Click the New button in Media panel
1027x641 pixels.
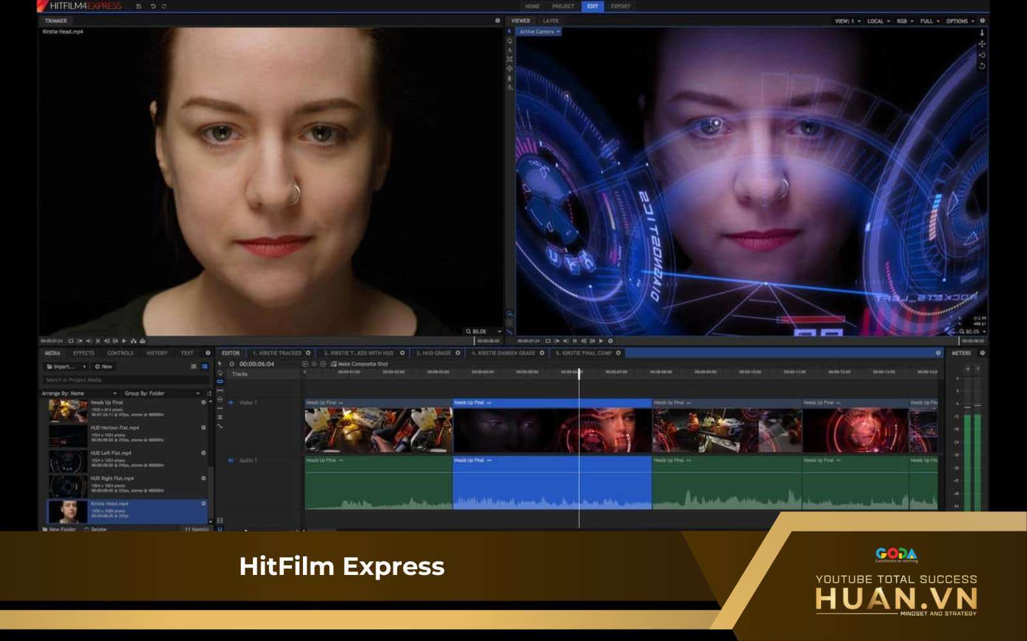click(x=104, y=367)
